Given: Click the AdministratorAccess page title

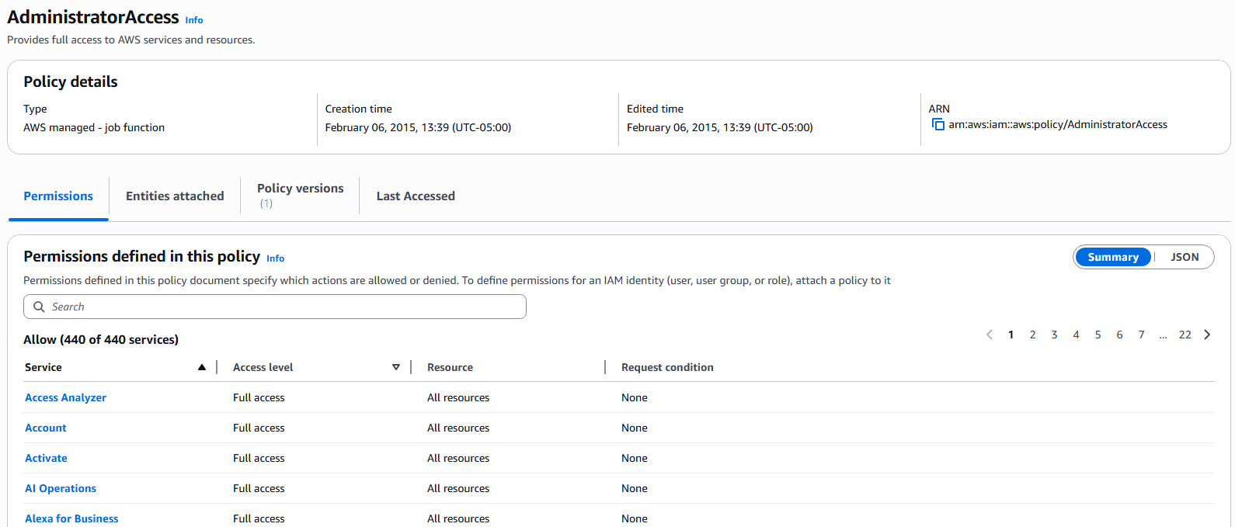Looking at the screenshot, I should point(93,17).
